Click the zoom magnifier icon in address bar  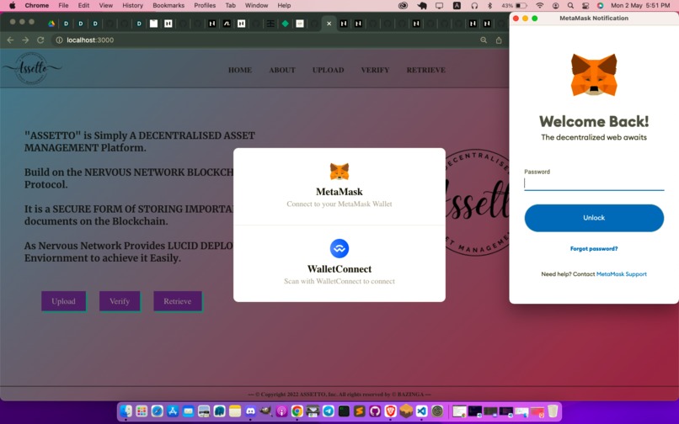484,40
